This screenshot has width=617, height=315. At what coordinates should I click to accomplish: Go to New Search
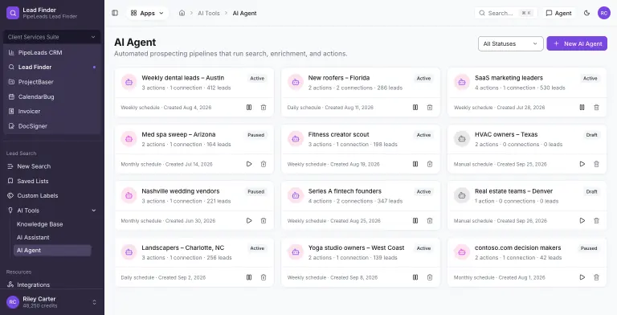click(x=51, y=166)
